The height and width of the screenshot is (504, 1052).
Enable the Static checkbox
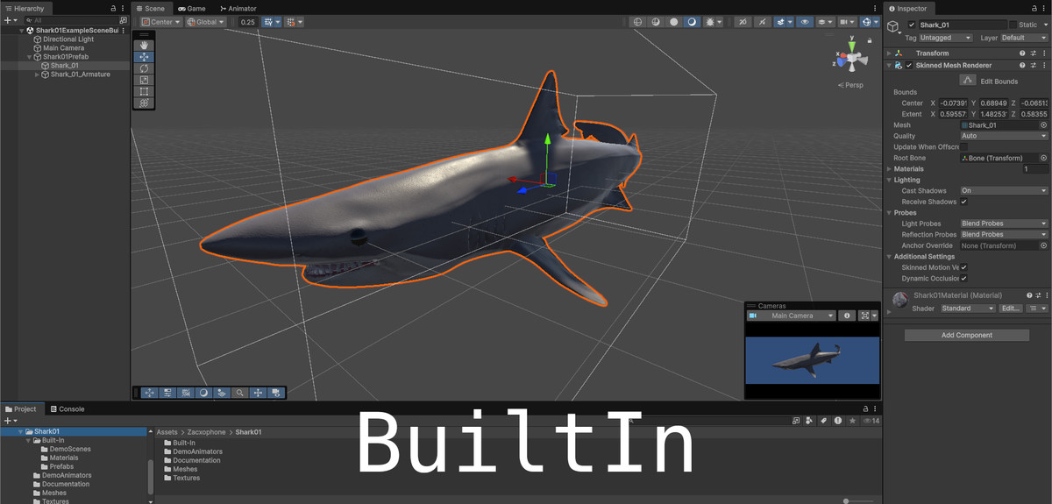tap(1013, 25)
